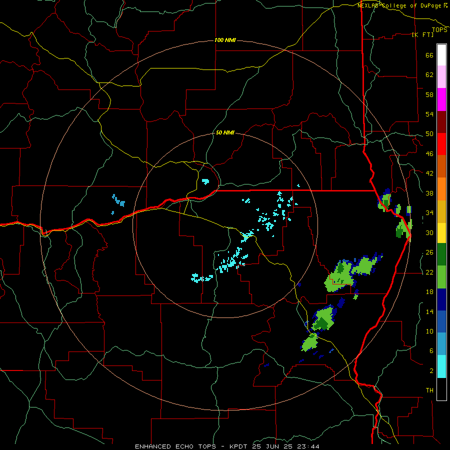Select the 6 legend value
Image resolution: width=450 pixels, height=450 pixels.
coord(431,351)
